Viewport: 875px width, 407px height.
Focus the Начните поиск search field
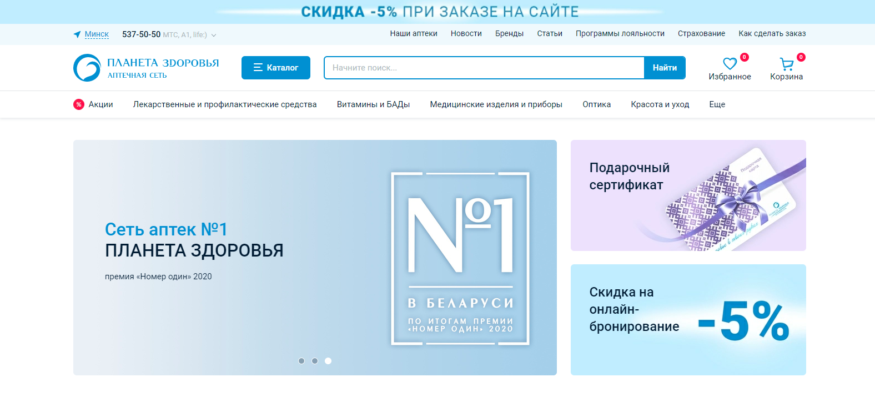pos(484,68)
